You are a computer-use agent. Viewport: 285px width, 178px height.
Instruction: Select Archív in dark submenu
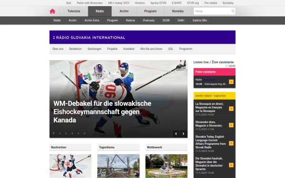click(x=73, y=20)
